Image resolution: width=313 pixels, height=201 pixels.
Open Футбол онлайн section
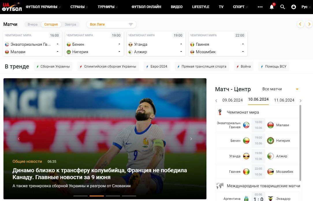(x=146, y=7)
